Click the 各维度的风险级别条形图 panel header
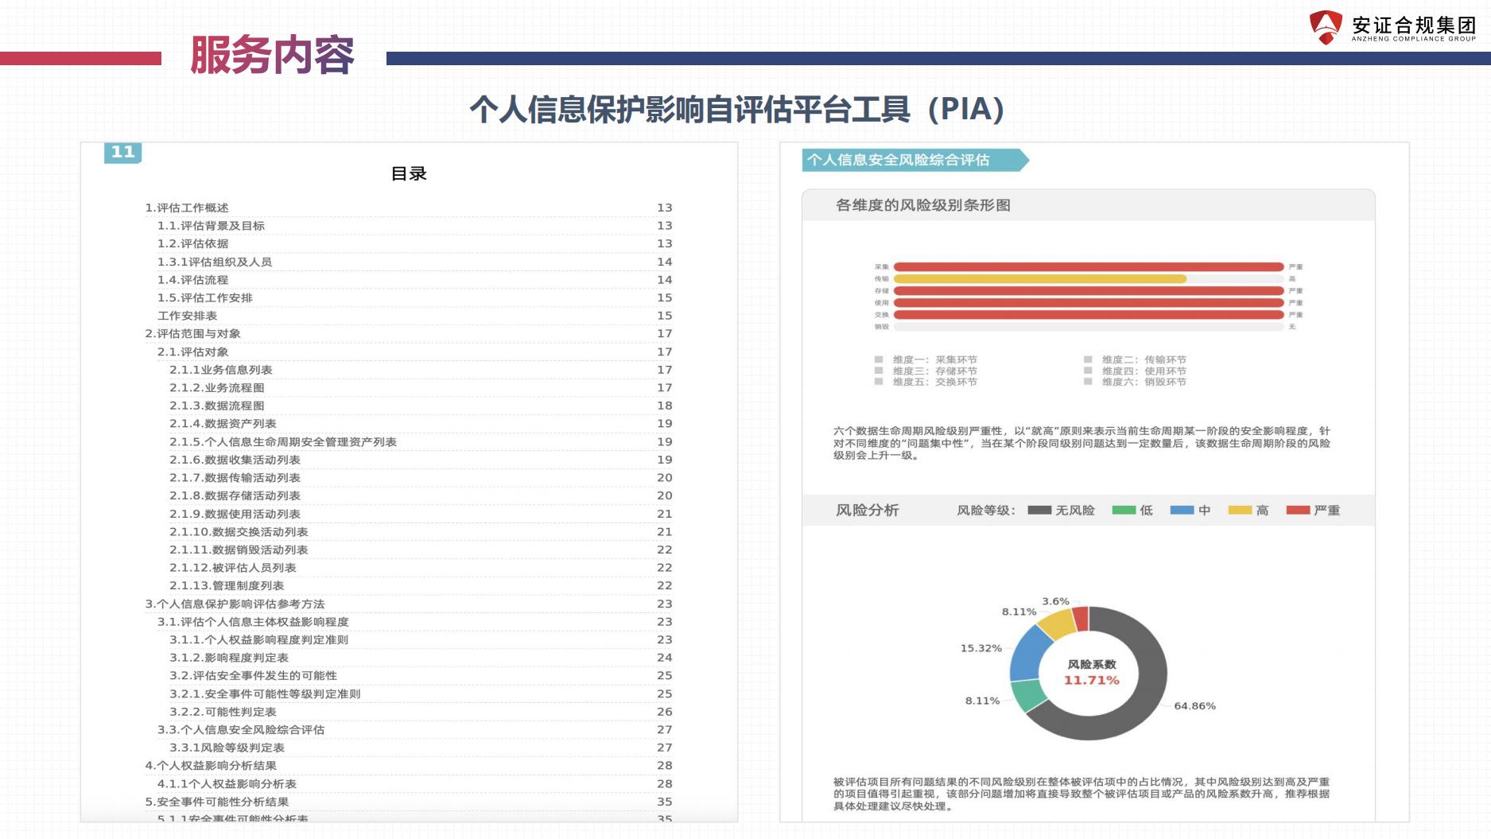 (1089, 205)
